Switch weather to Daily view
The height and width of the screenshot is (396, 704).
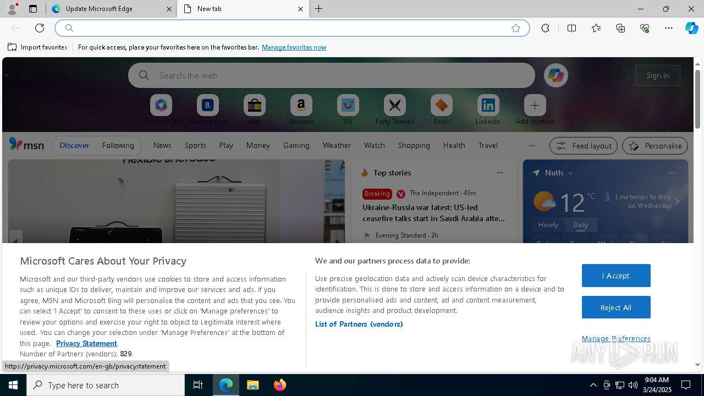(580, 225)
